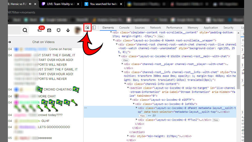Expand the channel-root__player div node

coord(122,64)
